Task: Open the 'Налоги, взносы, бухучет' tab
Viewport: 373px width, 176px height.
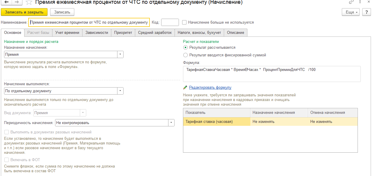Action: coord(199,33)
